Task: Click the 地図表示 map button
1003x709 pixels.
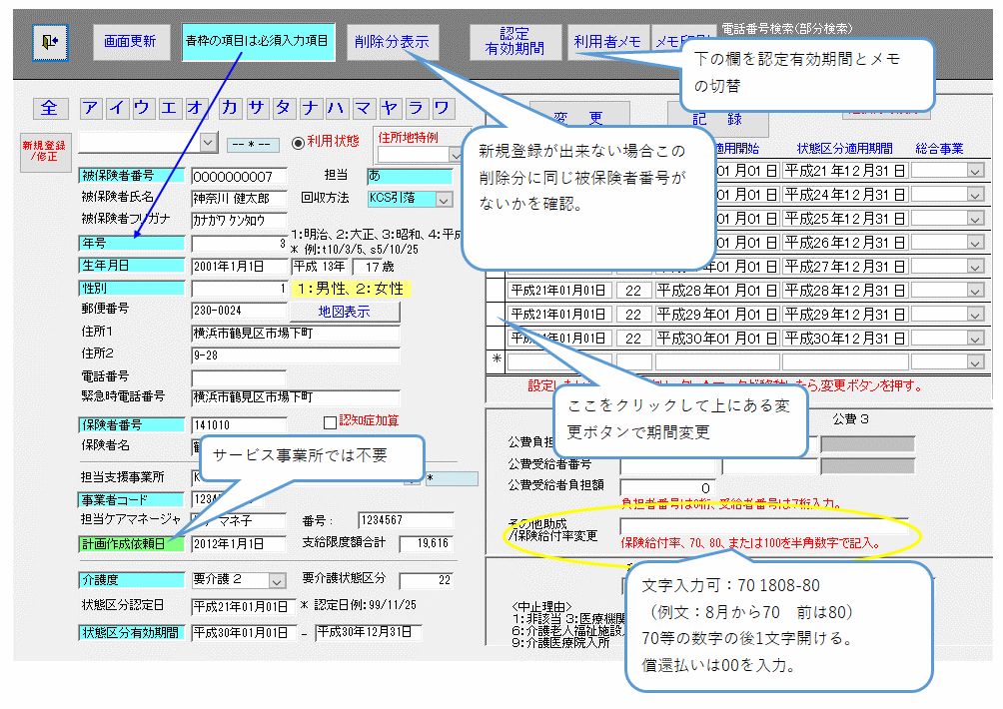Action: pyautogui.click(x=344, y=312)
